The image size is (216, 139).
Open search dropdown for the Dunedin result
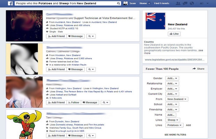tap(91, 136)
